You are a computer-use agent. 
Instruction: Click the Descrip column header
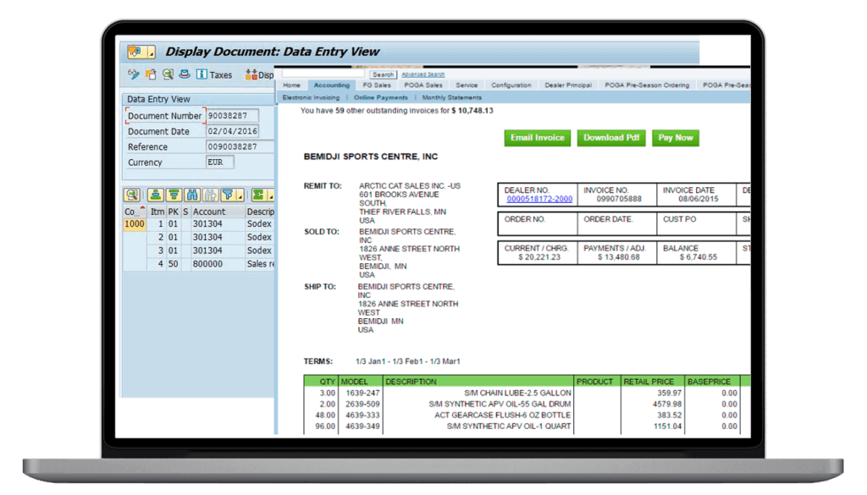tap(260, 212)
